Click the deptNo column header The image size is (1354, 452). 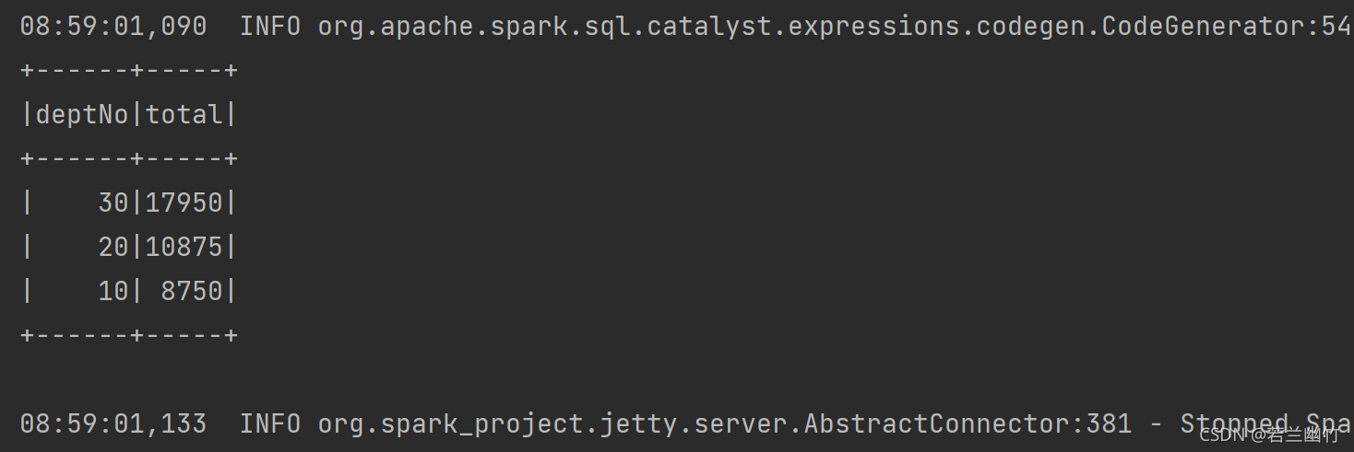pos(82,115)
